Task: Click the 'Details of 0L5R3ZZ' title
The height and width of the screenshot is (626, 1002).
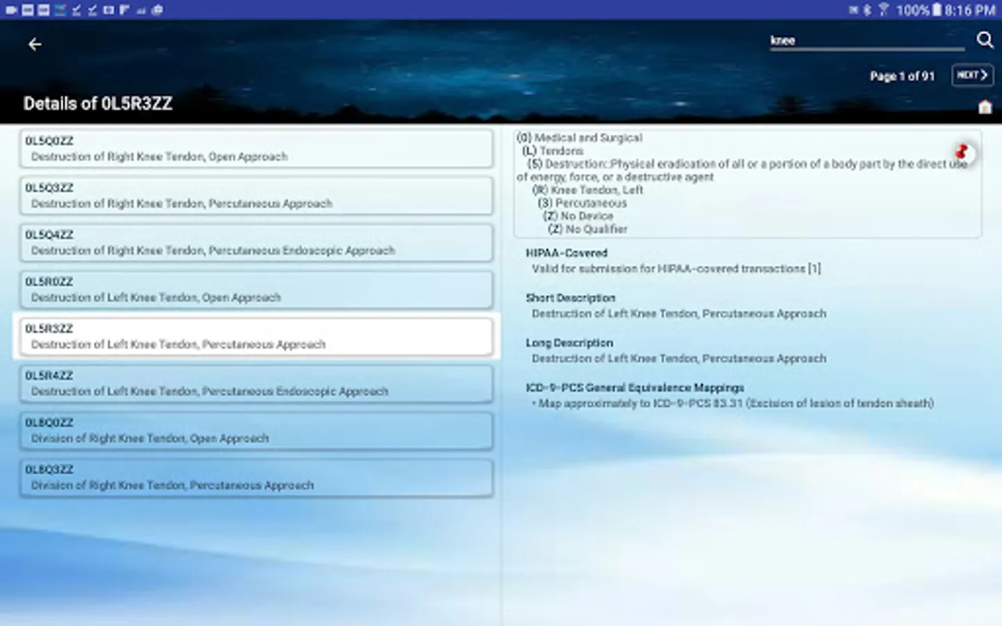Action: [98, 104]
